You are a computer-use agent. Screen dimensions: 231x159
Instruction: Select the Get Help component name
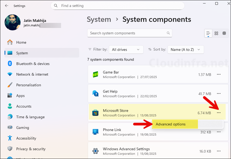[110, 91]
